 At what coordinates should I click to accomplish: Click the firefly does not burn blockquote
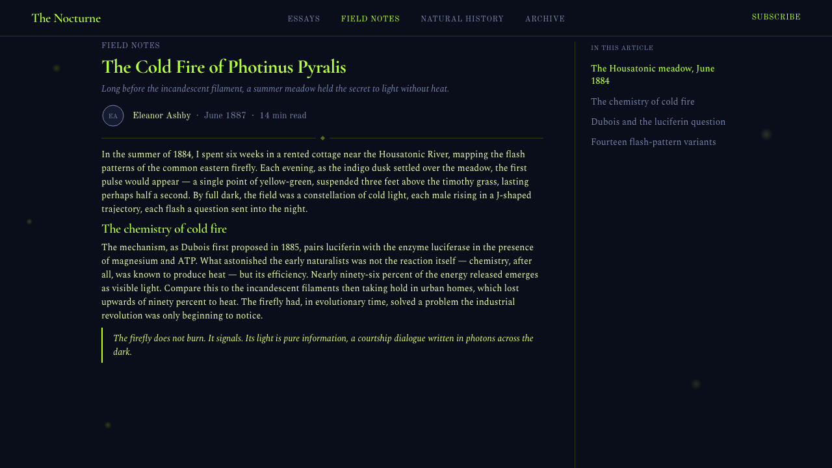(x=322, y=345)
